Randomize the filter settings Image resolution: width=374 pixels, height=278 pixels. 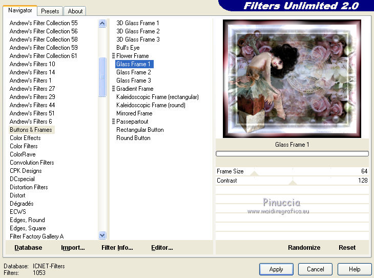[x=304, y=248]
